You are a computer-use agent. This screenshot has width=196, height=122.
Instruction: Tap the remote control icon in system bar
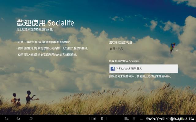(x=102, y=119)
